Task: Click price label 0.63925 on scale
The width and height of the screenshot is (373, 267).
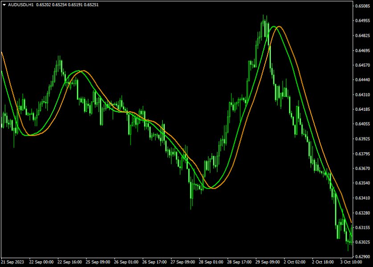Action: 363,139
